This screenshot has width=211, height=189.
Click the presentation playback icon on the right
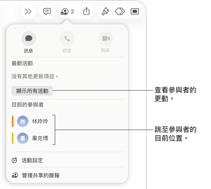tap(134, 11)
